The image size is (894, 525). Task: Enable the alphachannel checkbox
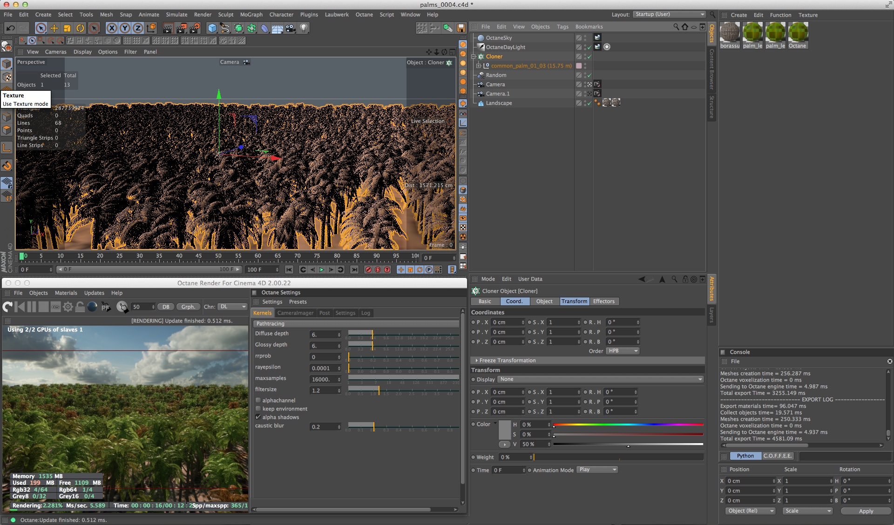pyautogui.click(x=258, y=400)
